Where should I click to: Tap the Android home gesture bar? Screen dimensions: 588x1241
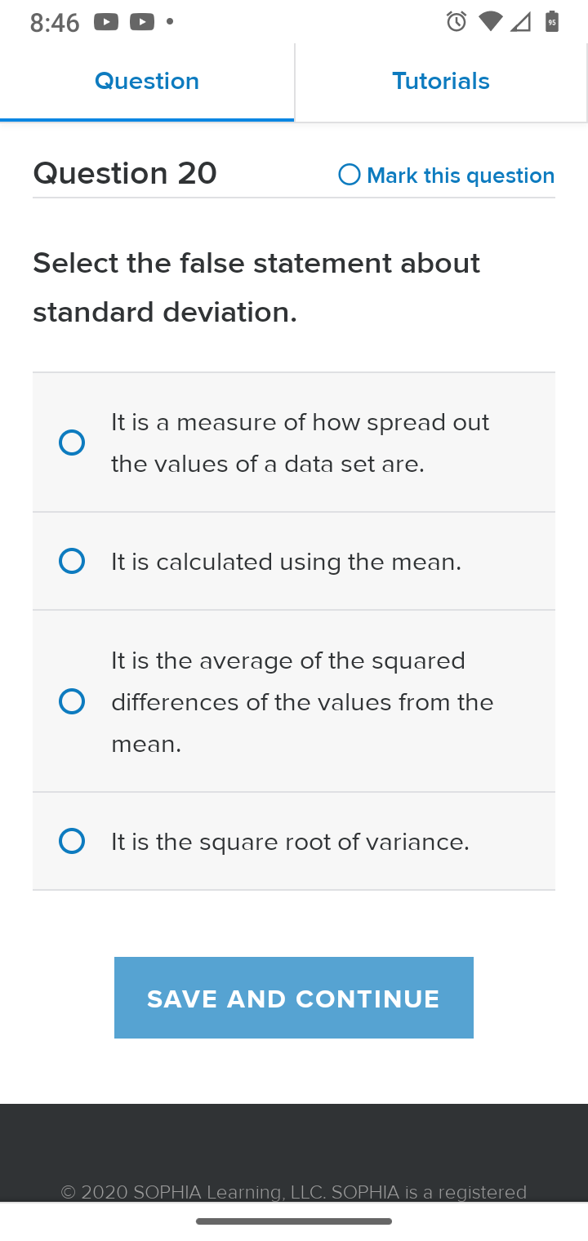coord(294,1221)
